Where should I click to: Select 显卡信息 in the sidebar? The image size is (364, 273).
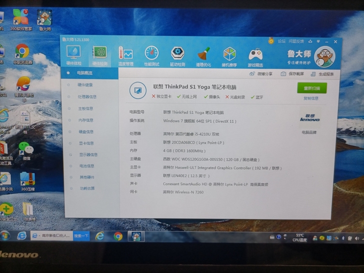86,143
